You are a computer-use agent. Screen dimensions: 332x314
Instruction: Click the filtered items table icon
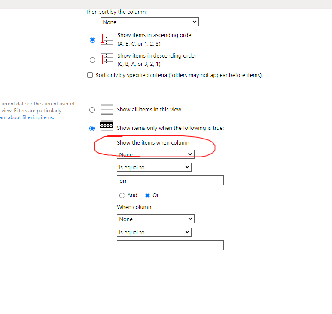[107, 127]
